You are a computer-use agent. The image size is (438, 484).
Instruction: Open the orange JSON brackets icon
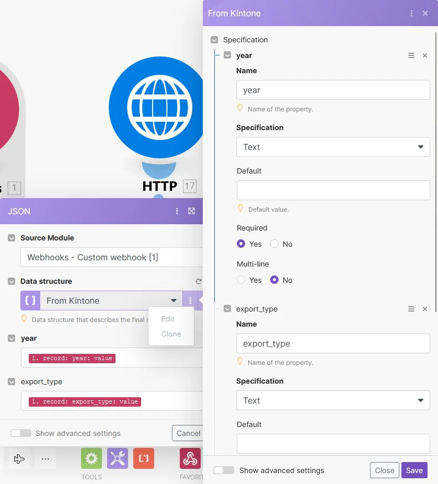(144, 458)
